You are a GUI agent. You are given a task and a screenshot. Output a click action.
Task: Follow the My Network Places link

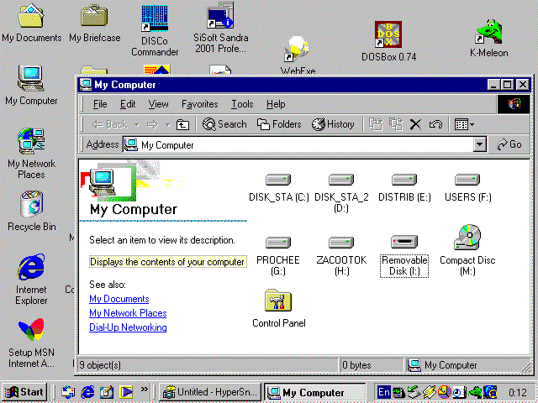[x=128, y=313]
